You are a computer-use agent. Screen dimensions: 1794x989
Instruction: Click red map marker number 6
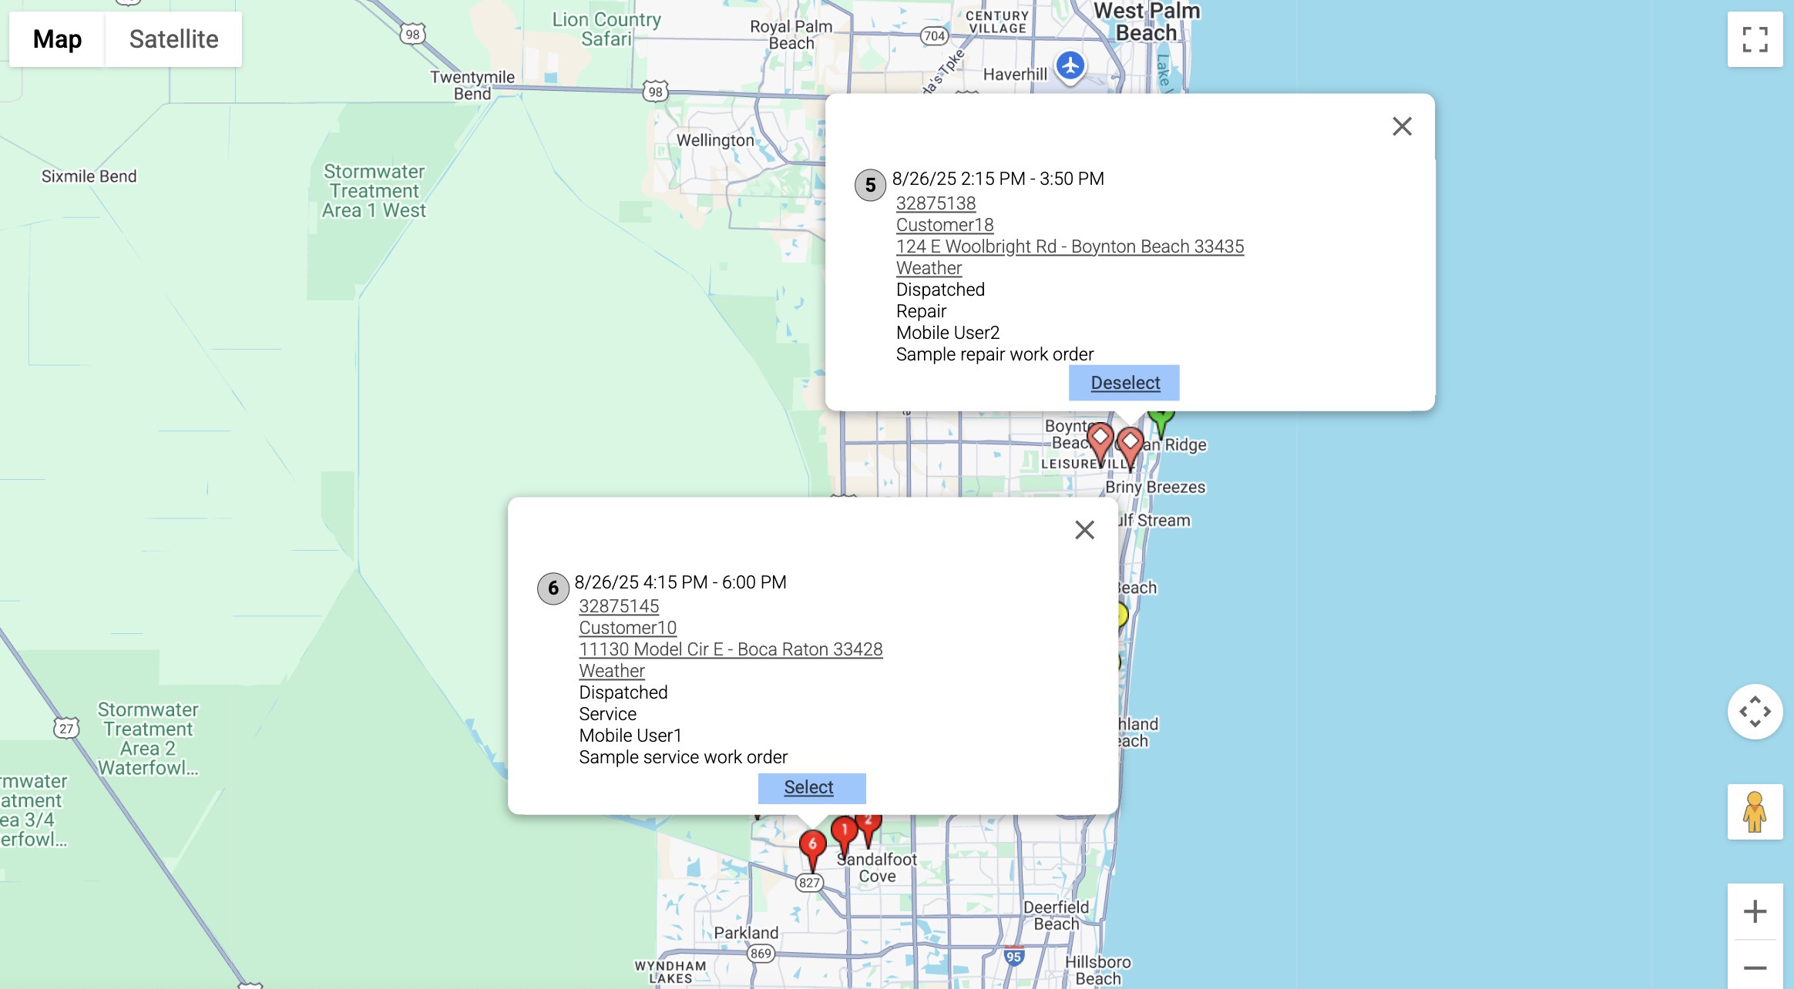812,845
